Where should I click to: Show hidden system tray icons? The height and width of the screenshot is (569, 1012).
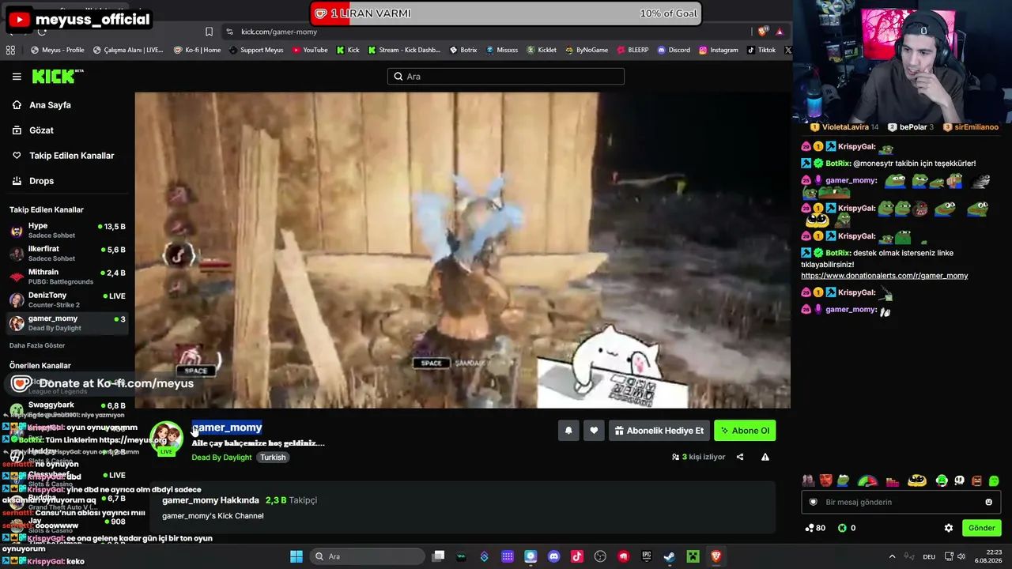coord(893,556)
